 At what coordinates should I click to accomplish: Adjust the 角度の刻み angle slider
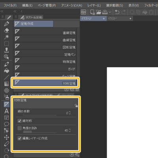click(40, 132)
